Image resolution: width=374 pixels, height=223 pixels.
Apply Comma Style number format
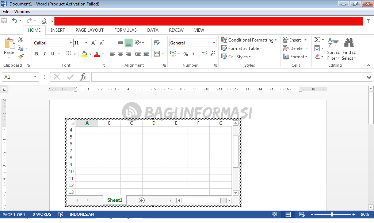pyautogui.click(x=194, y=54)
